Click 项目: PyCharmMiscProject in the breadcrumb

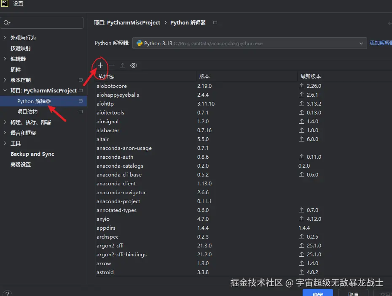point(127,23)
